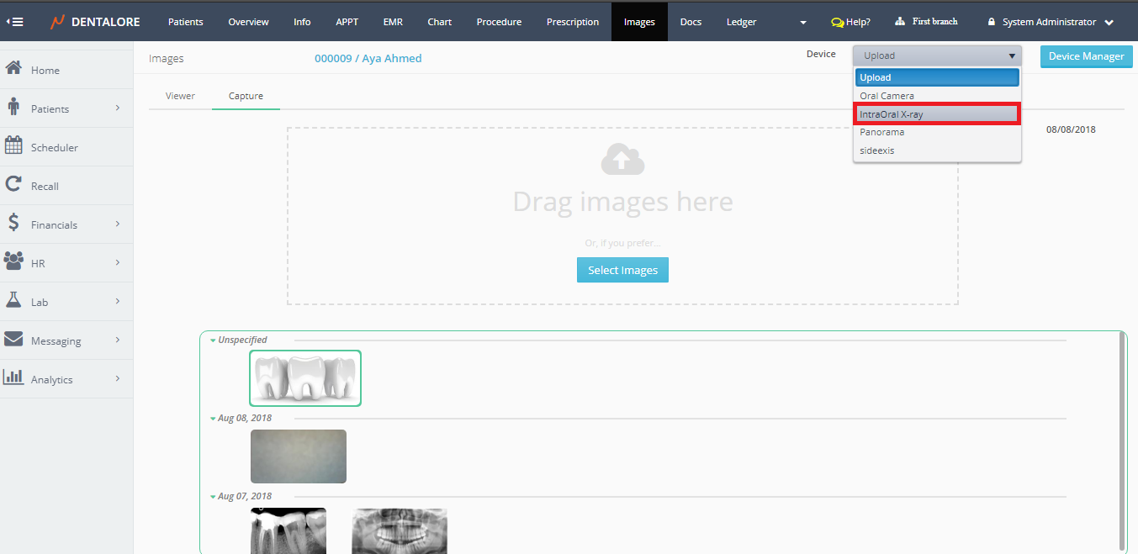The image size is (1138, 554).
Task: Click the Recall refresh icon
Action: click(x=13, y=184)
